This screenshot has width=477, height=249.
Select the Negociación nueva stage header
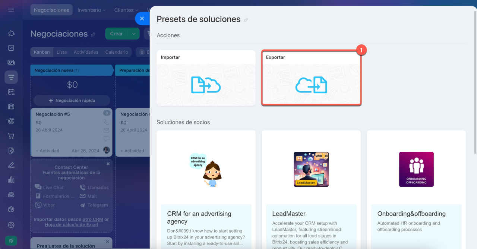[x=72, y=70]
